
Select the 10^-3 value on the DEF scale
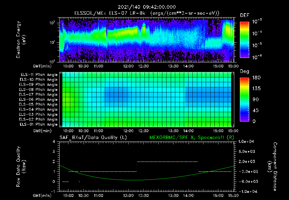[257, 21]
